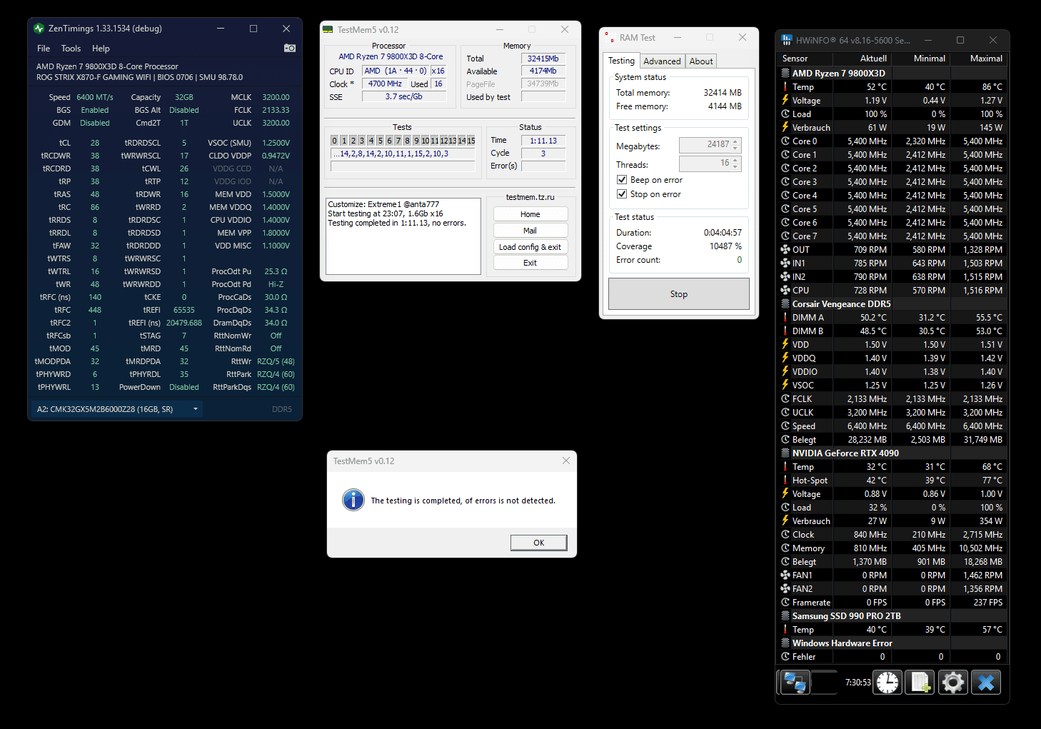
Task: Click the clock icon in the Core 0 row
Action: point(785,141)
